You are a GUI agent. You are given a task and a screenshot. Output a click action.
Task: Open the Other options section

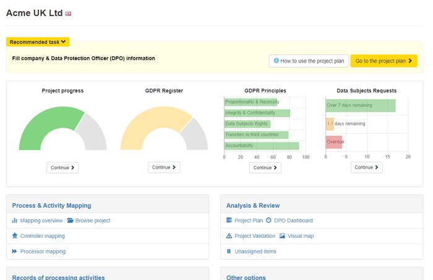coord(246,278)
